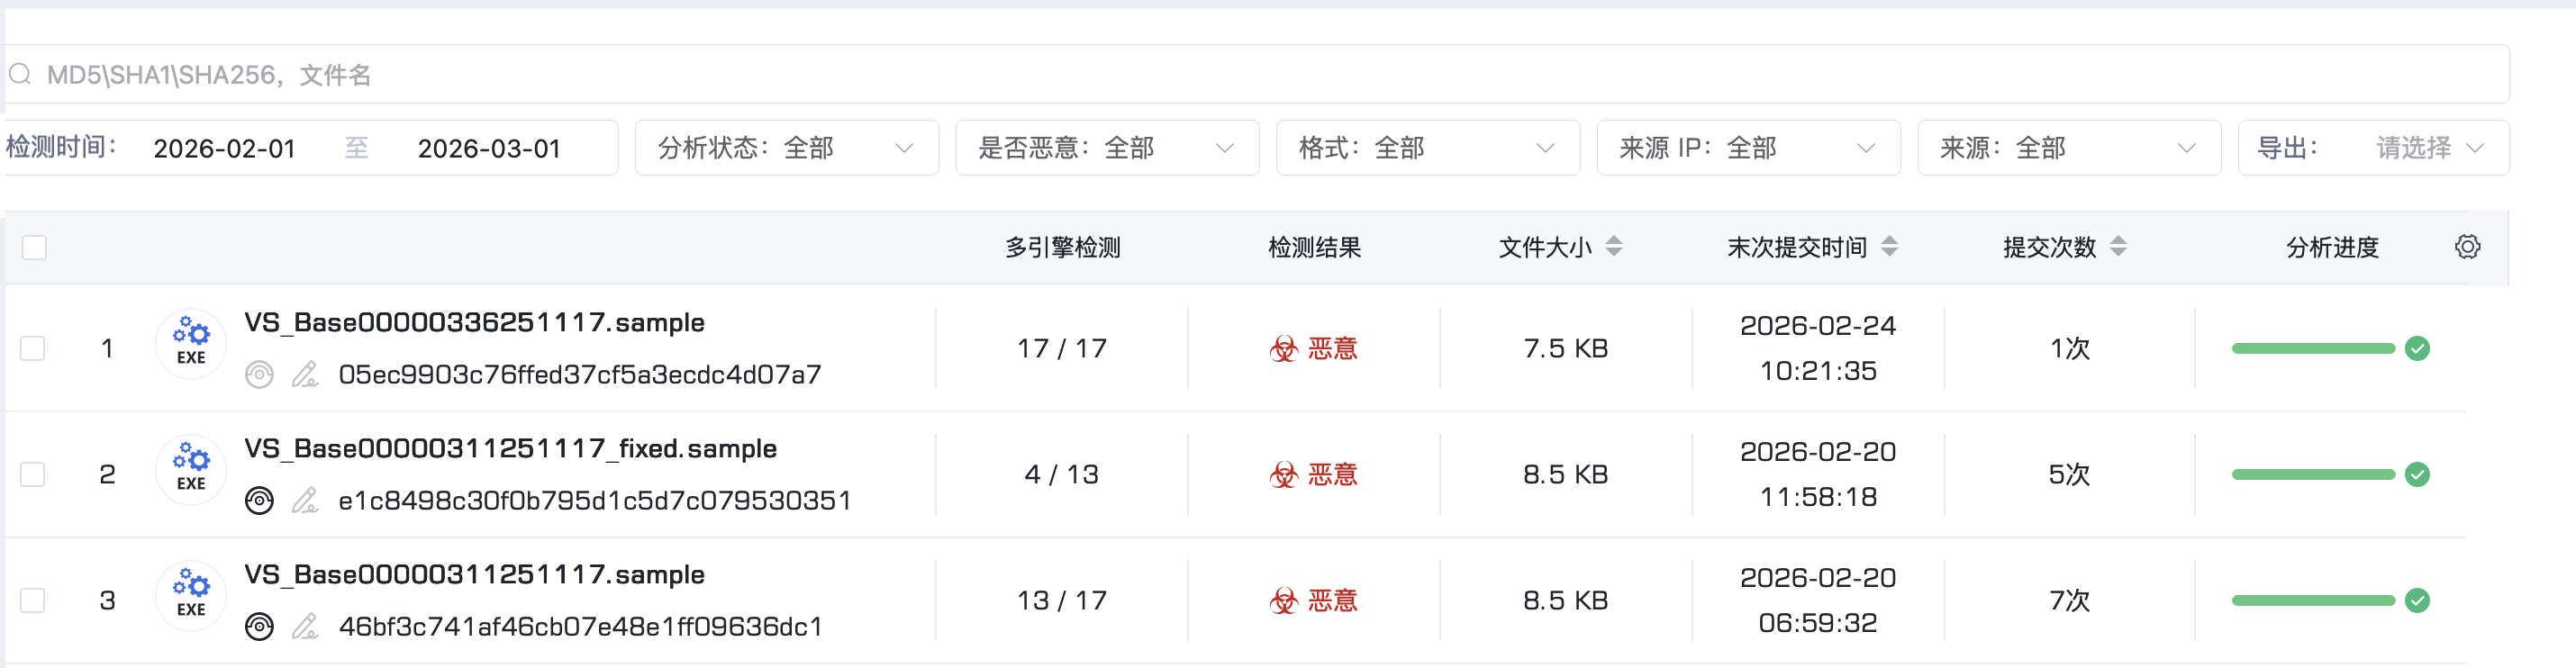The width and height of the screenshot is (2576, 668).
Task: Click the fingerprint icon in row 1
Action: tap(259, 375)
